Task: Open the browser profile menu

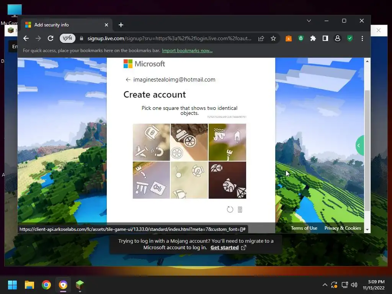Action: [338, 38]
